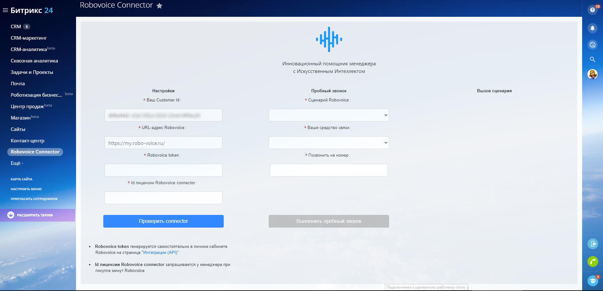The width and height of the screenshot is (603, 291).
Task: Open Магазин section
Action: coord(21,118)
